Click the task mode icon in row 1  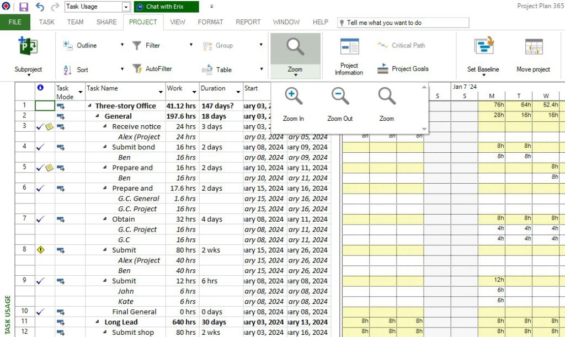pyautogui.click(x=61, y=106)
